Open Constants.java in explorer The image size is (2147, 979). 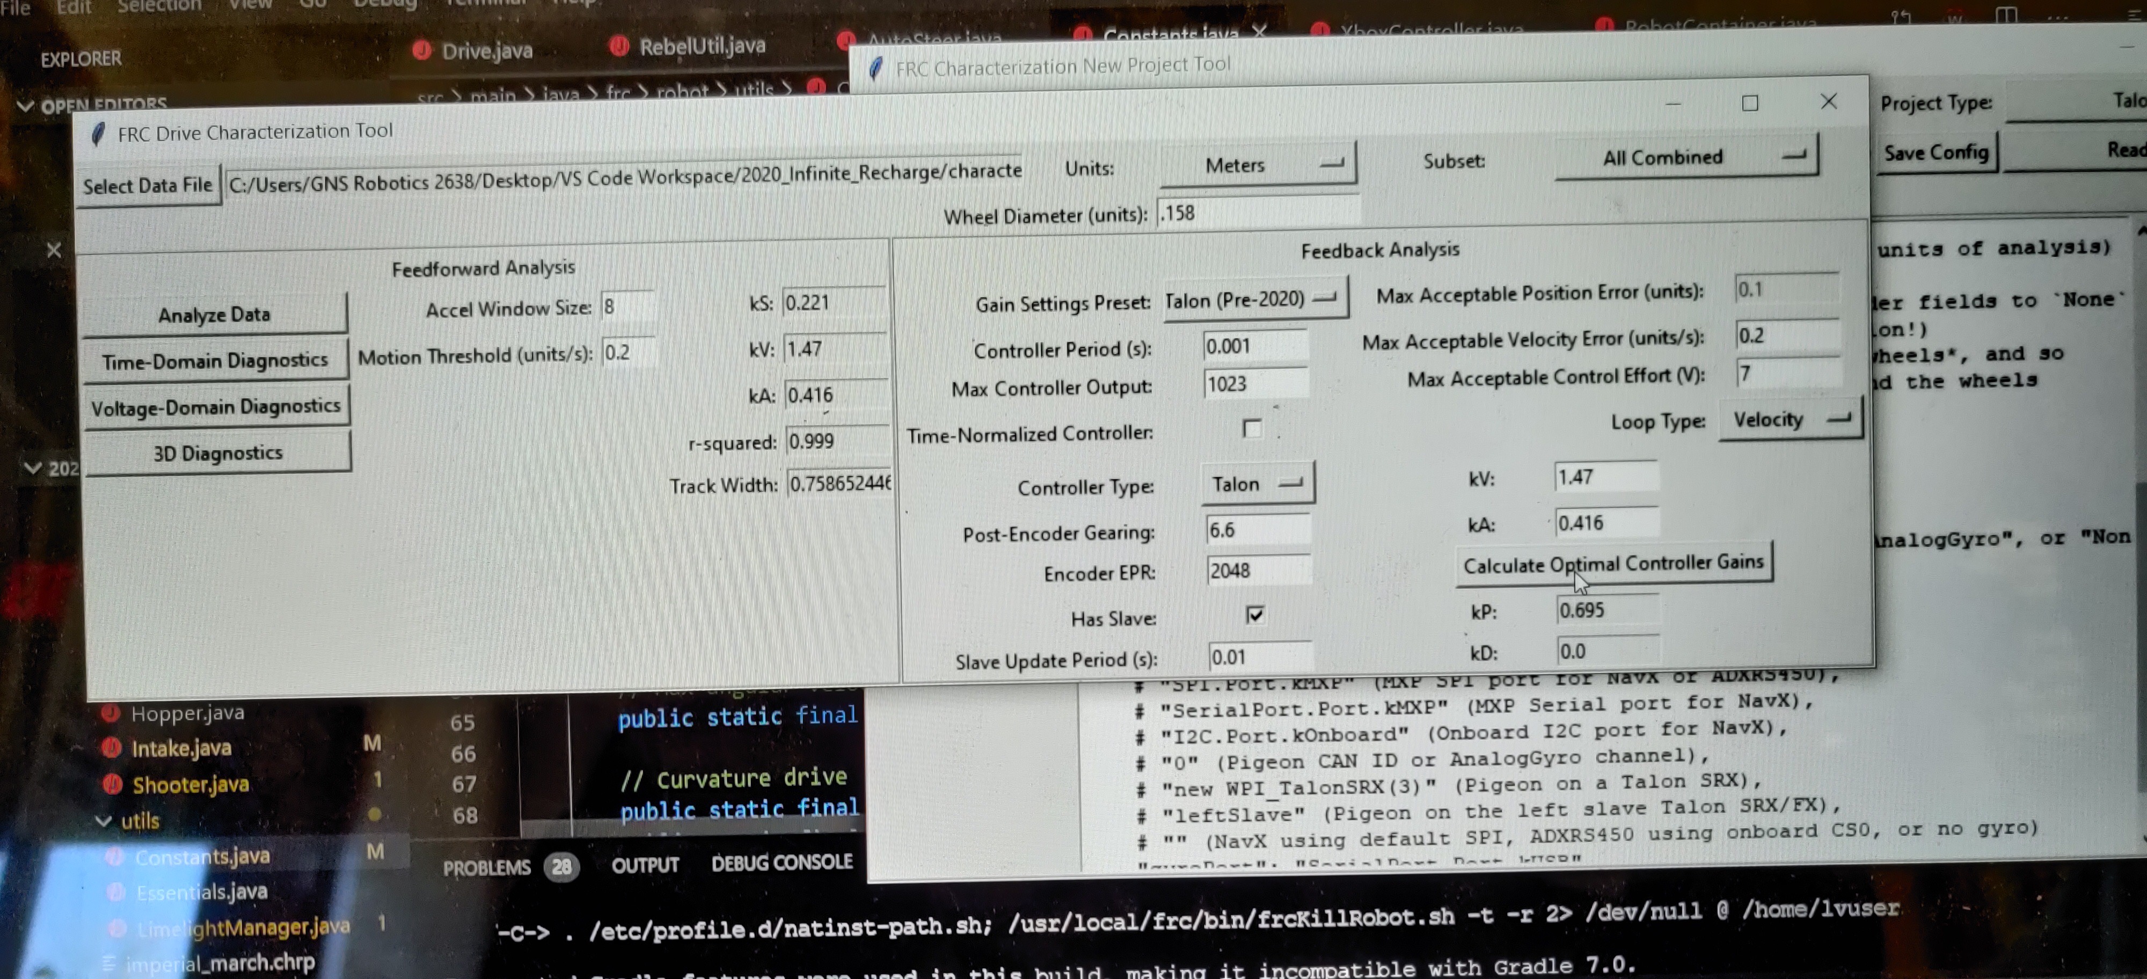pos(202,857)
